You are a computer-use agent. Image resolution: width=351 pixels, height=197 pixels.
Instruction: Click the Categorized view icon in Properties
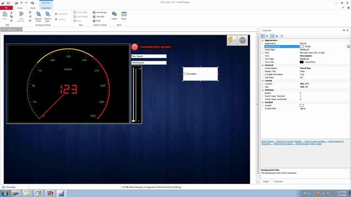click(x=263, y=36)
